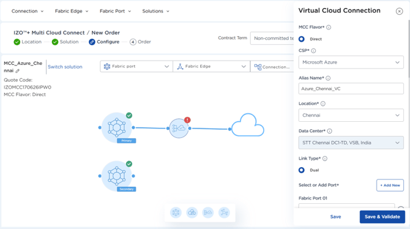The width and height of the screenshot is (410, 229).
Task: Open the Data Center STT Chennai dropdown
Action: tap(351, 143)
